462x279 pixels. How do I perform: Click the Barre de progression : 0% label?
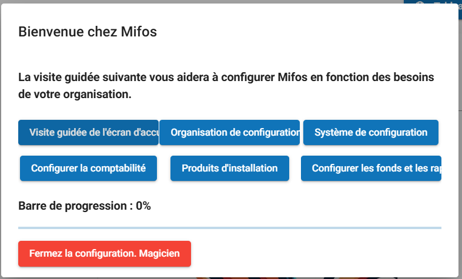85,206
